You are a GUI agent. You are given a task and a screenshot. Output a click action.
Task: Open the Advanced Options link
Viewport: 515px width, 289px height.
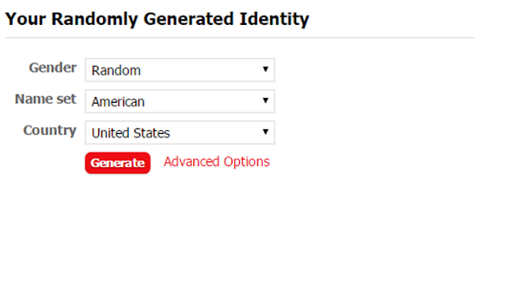click(216, 162)
